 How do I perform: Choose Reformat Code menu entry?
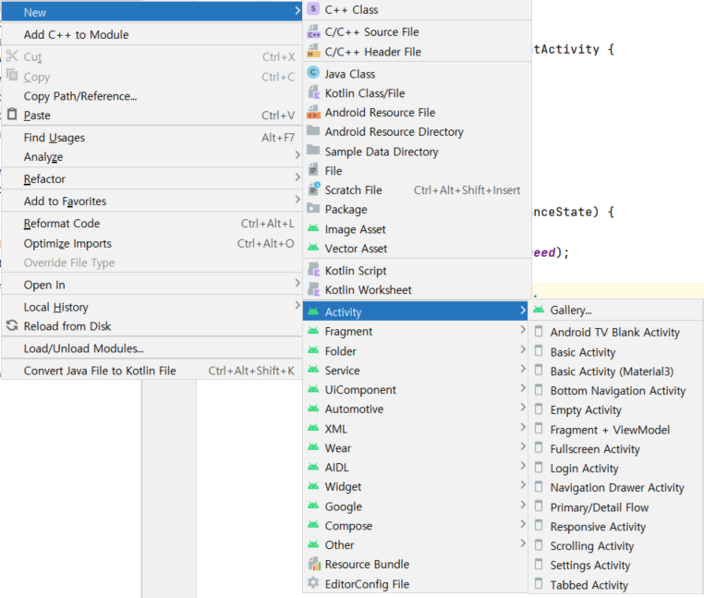152,224
